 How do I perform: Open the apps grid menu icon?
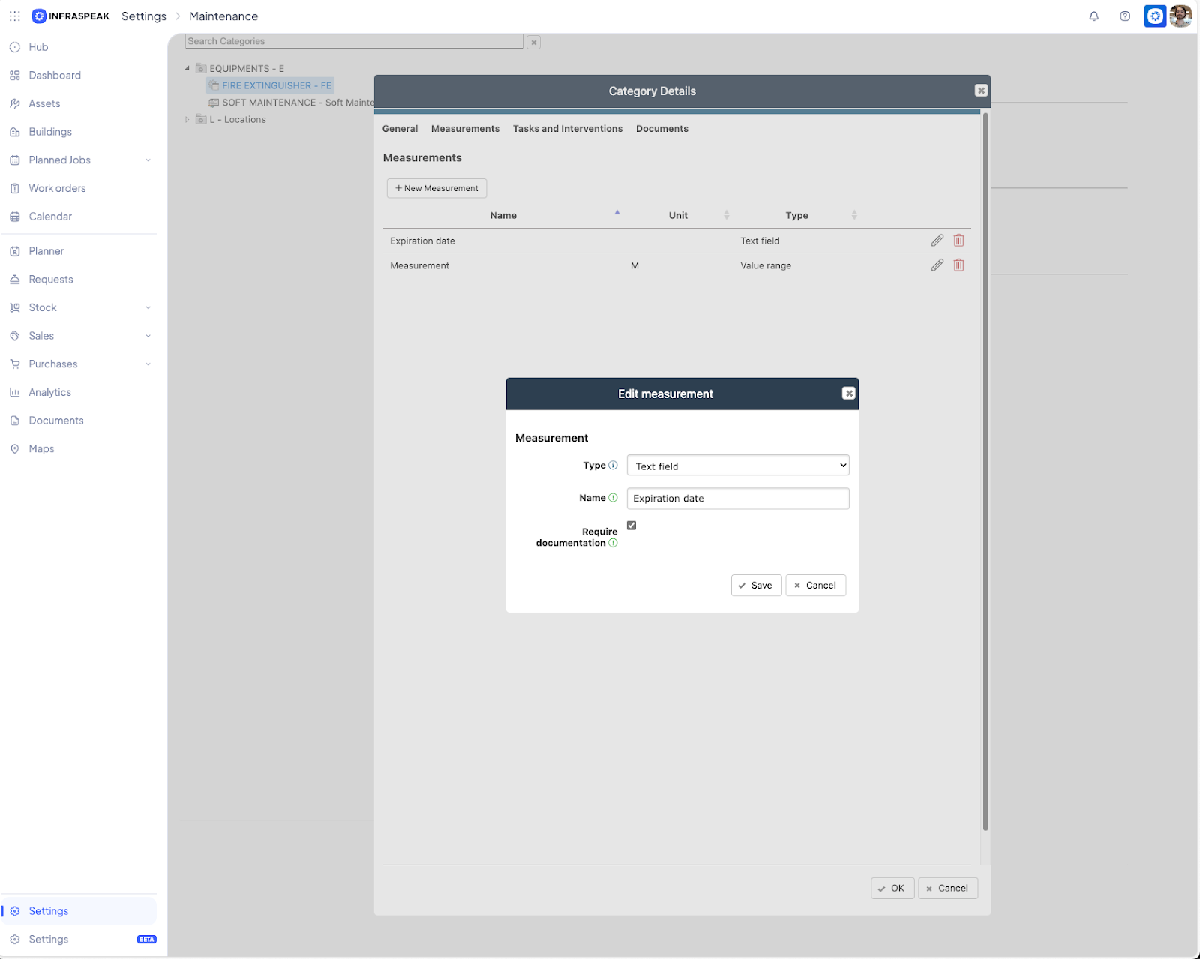point(15,16)
